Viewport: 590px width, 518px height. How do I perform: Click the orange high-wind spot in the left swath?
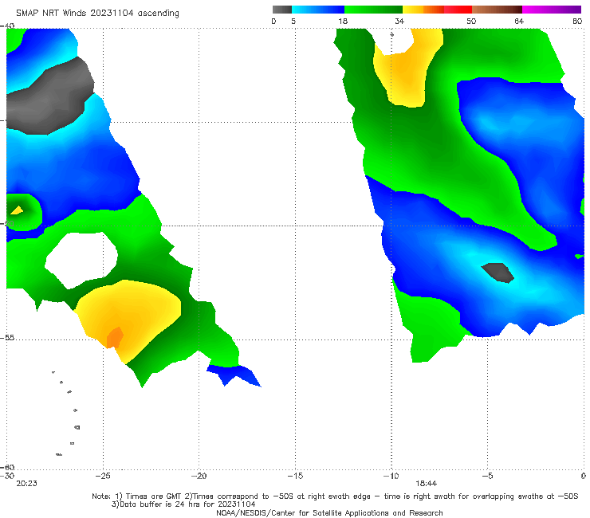point(115,337)
